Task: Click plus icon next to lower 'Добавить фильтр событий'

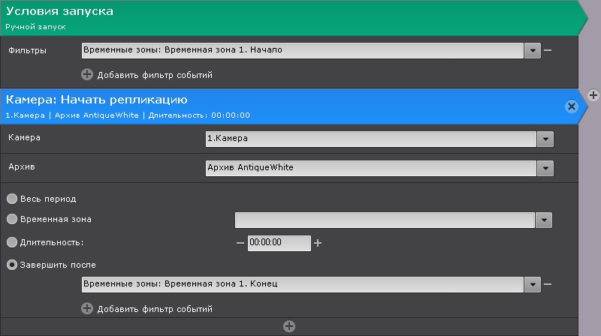Action: pyautogui.click(x=87, y=309)
